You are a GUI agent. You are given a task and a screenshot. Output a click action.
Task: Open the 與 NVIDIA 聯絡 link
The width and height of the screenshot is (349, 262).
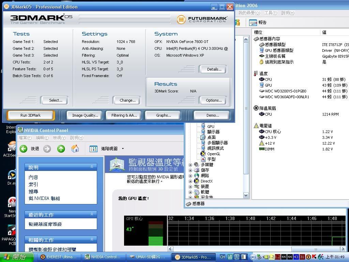tap(44, 199)
